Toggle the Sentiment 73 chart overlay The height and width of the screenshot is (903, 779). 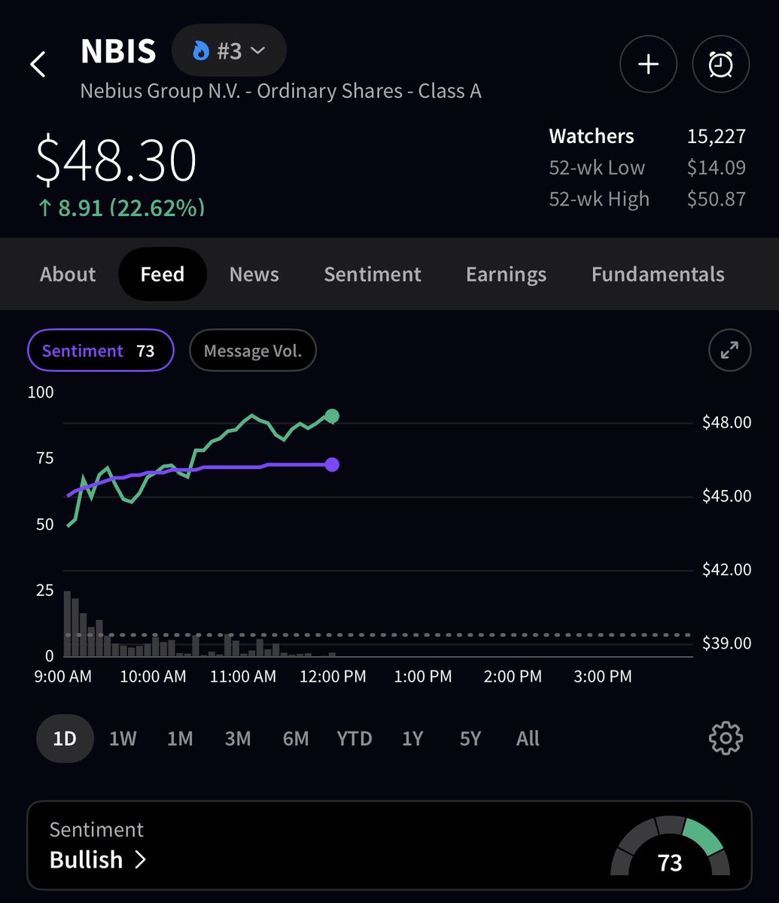point(101,351)
